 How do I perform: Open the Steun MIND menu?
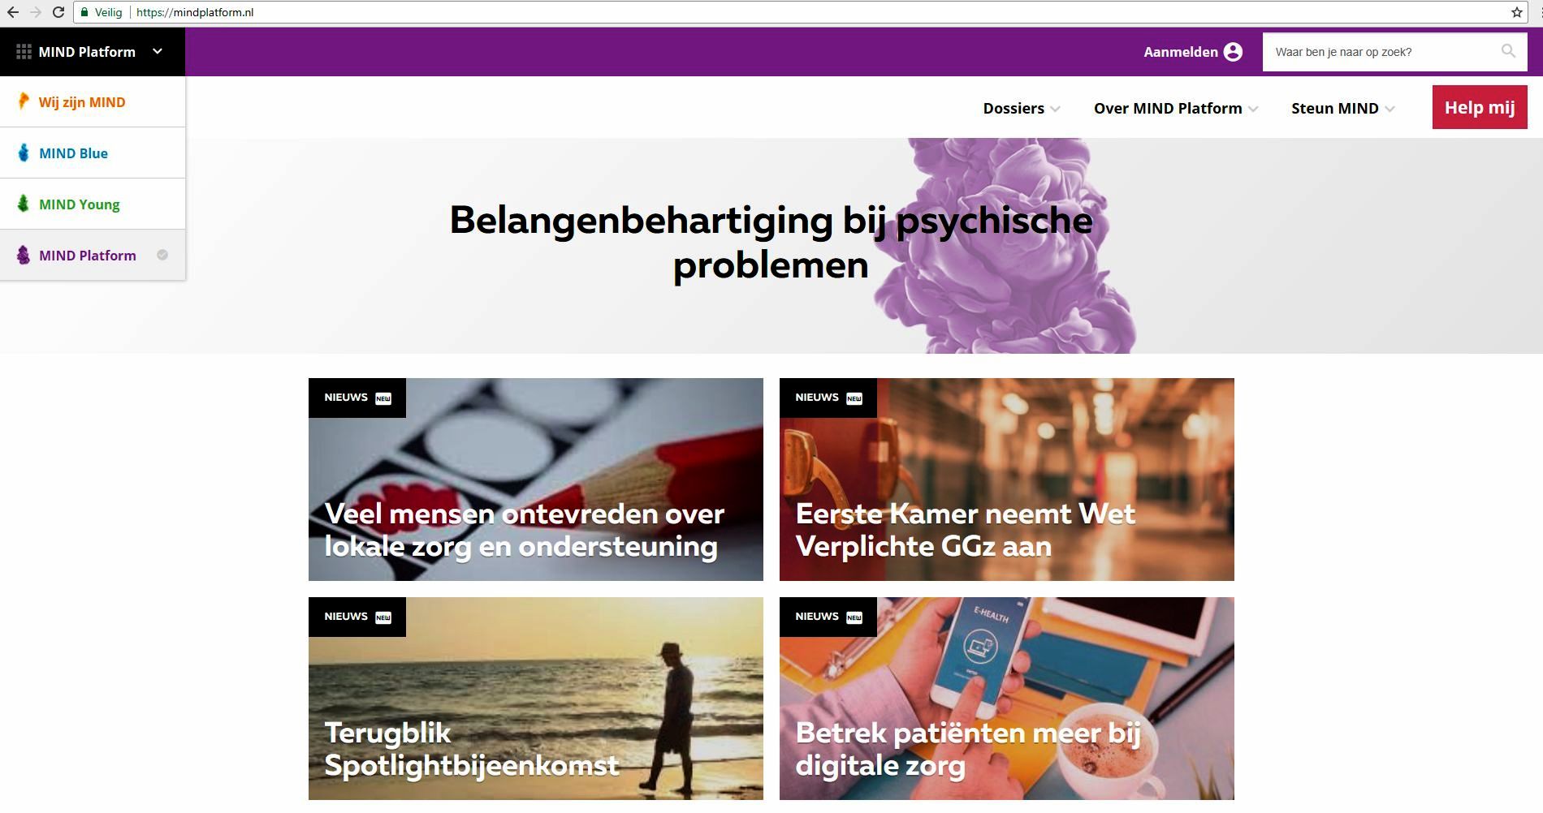pyautogui.click(x=1343, y=108)
